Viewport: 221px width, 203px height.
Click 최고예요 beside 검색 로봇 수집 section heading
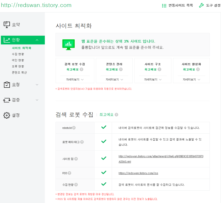point(107,115)
